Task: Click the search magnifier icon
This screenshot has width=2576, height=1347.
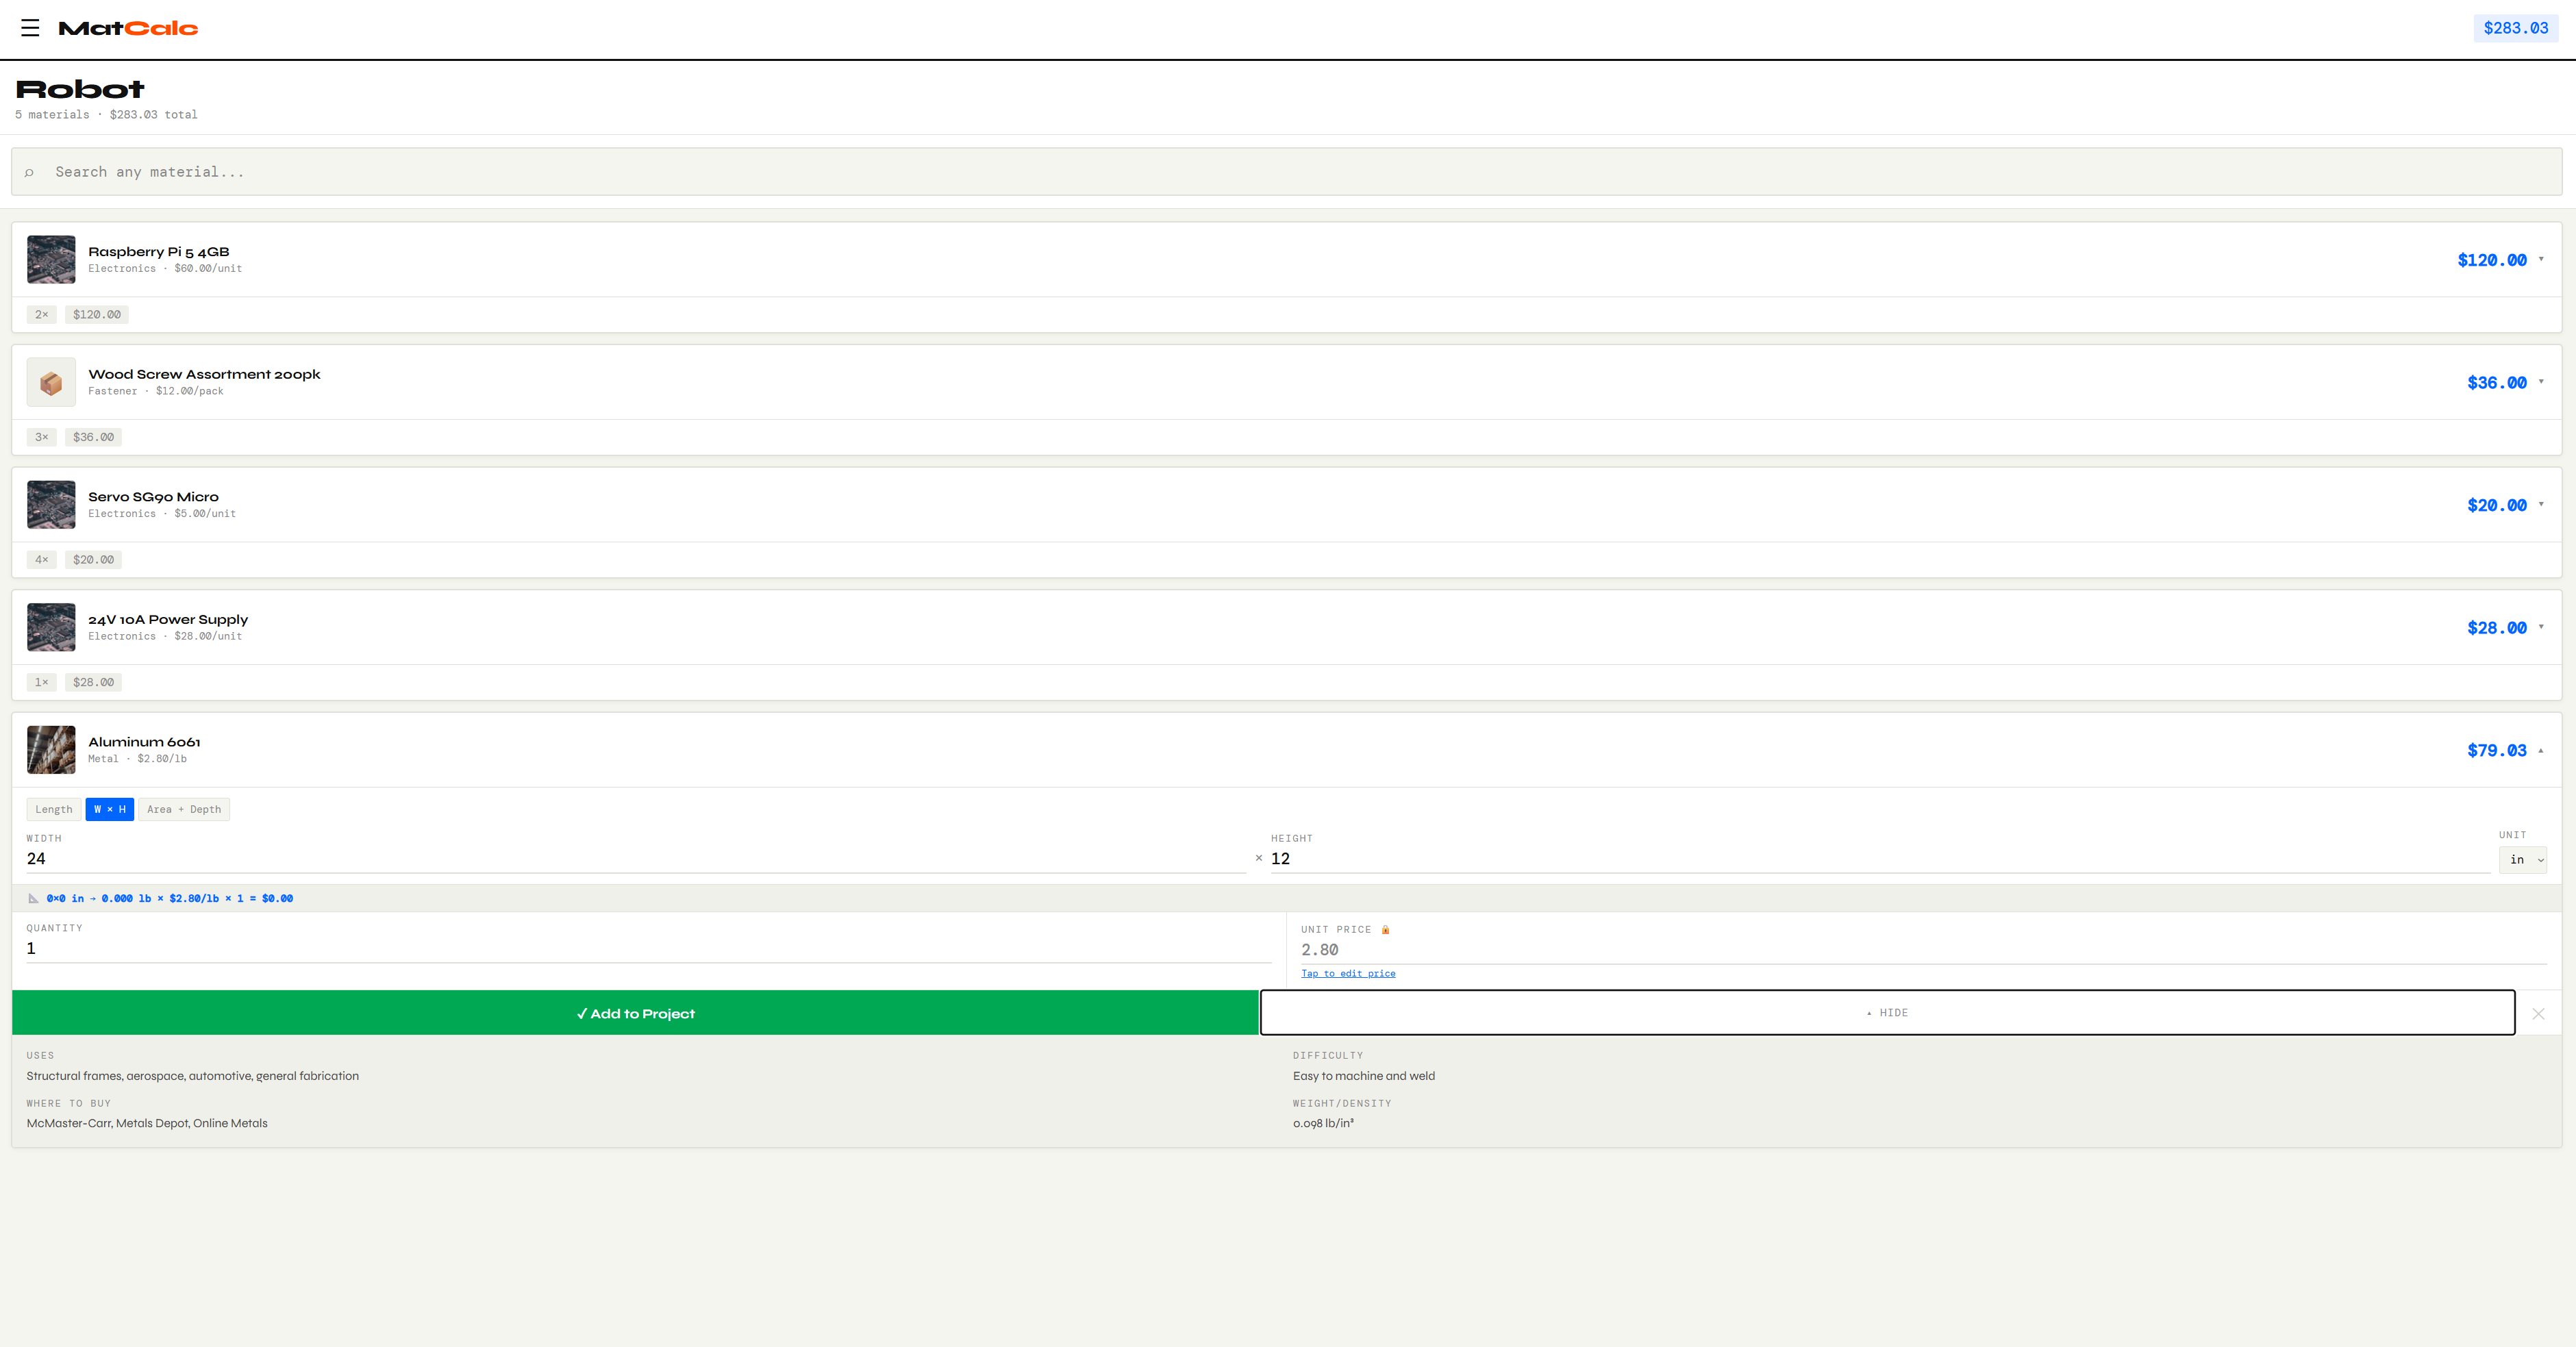Action: pos(29,173)
